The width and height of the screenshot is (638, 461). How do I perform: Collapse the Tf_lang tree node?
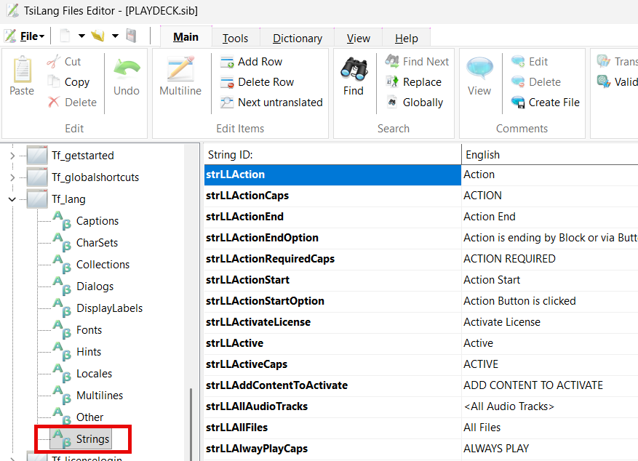(12, 199)
